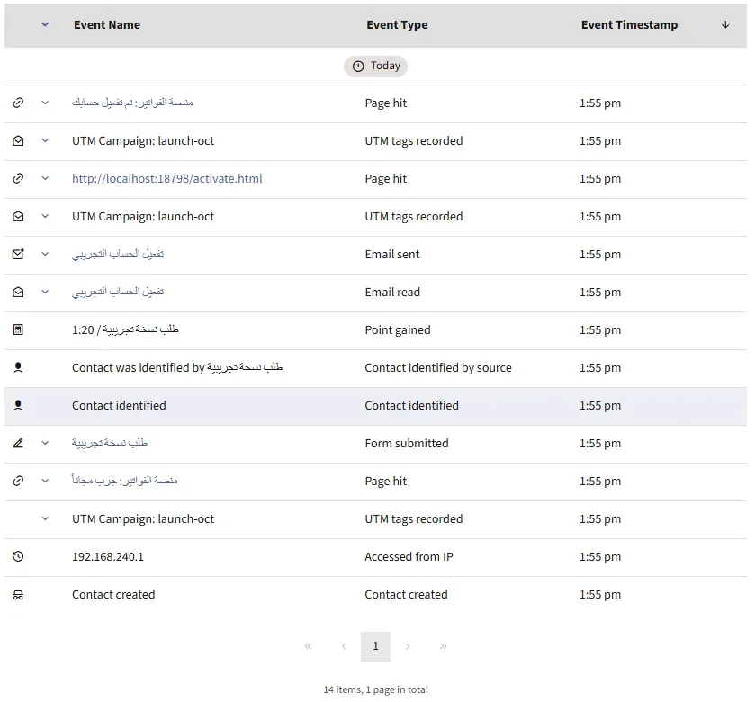Image resolution: width=756 pixels, height=702 pixels.
Task: Click the history clock icon beside 192.168.240.1
Action: tap(18, 556)
